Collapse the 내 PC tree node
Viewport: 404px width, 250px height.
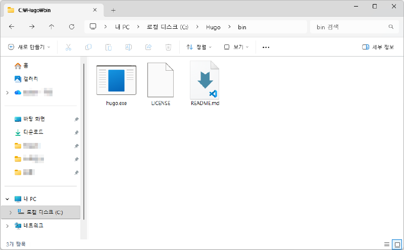tap(8, 199)
